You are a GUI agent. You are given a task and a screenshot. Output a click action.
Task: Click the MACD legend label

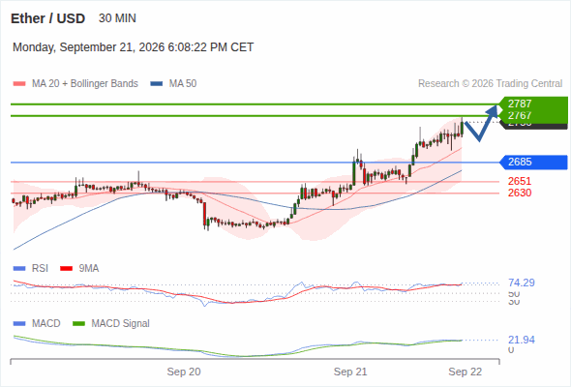pos(46,324)
